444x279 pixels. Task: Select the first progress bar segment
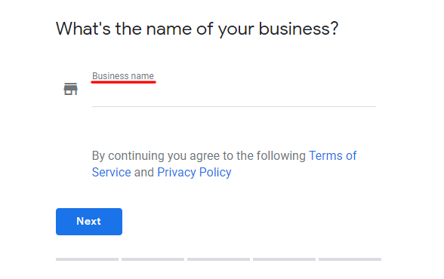tap(87, 259)
